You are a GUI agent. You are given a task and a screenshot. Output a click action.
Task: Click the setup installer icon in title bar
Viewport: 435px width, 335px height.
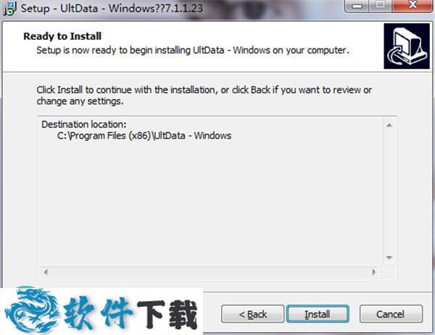(9, 8)
